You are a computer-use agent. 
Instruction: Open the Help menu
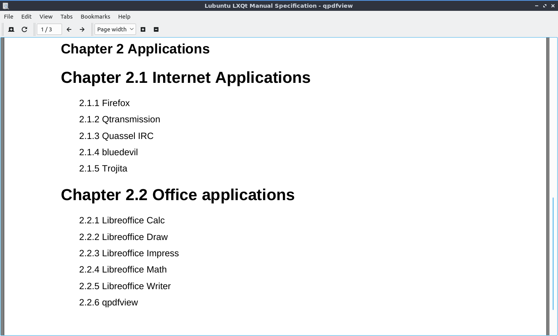coord(124,17)
